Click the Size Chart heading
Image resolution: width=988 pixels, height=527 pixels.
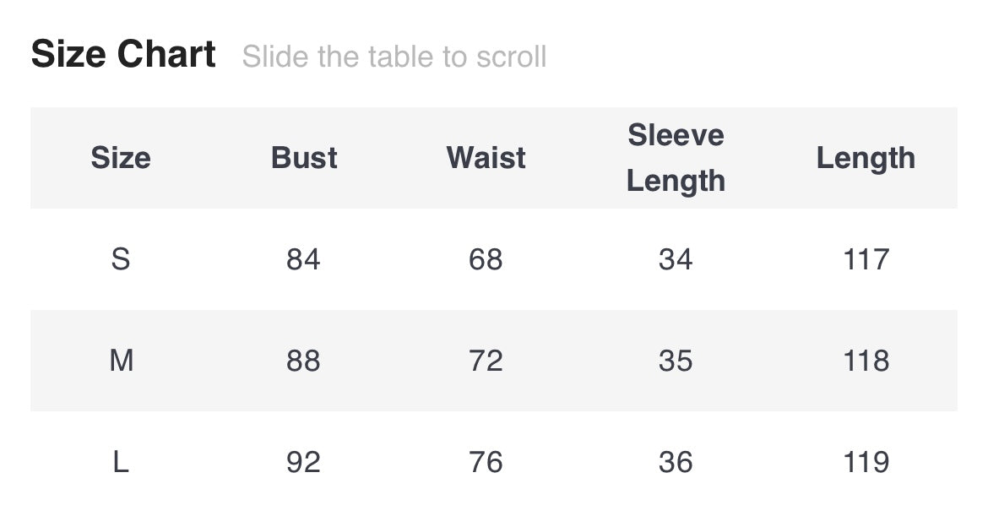123,55
